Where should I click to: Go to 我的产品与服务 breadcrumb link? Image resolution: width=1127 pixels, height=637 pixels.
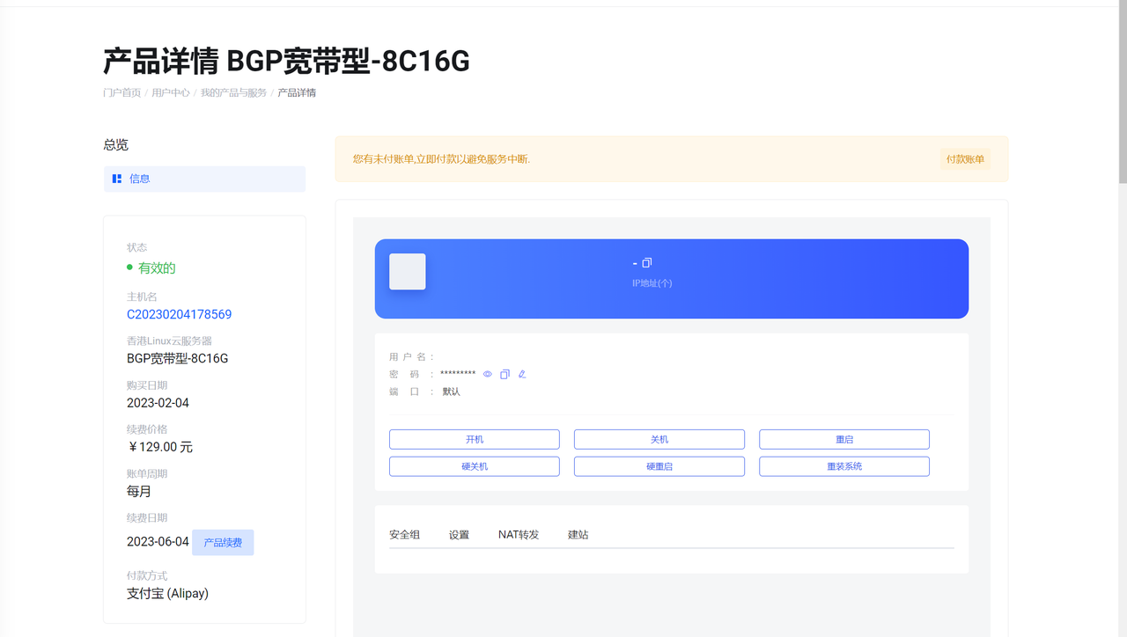point(233,92)
